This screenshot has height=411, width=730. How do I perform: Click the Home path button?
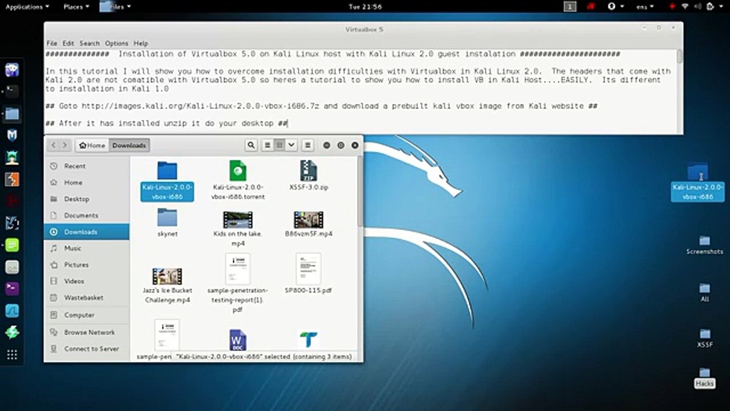click(x=92, y=145)
